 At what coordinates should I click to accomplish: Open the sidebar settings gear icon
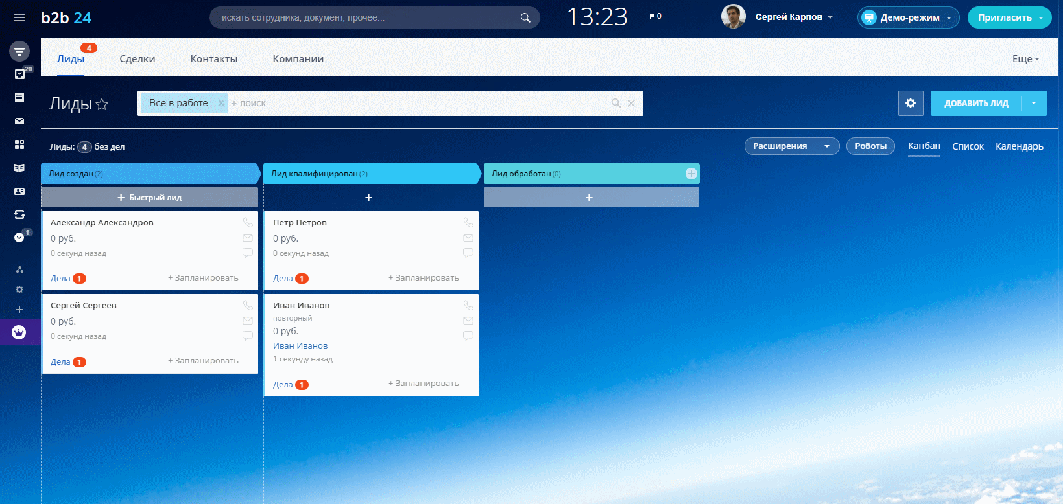click(x=19, y=290)
